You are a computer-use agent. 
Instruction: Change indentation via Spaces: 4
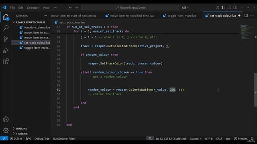coord(196,139)
